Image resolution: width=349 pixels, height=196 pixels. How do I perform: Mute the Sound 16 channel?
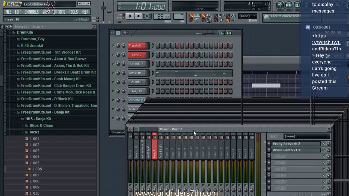pos(113,82)
